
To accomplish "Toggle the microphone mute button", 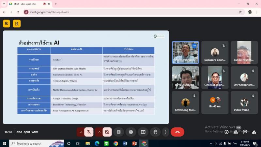I will 89,132.
